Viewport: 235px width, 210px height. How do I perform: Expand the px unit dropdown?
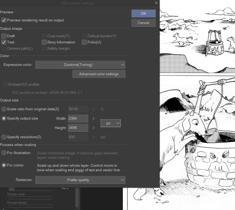tap(110, 123)
